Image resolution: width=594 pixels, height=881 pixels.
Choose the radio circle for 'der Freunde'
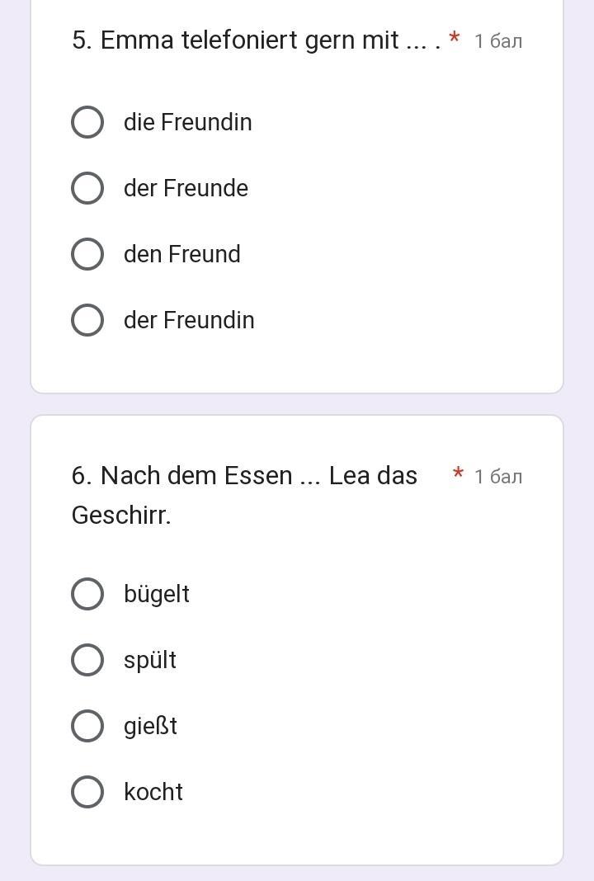pos(87,188)
